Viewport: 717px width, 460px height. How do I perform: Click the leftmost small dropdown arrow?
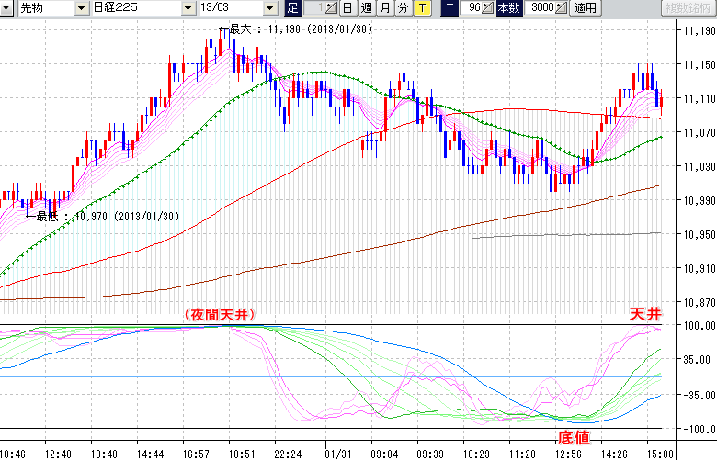7,8
